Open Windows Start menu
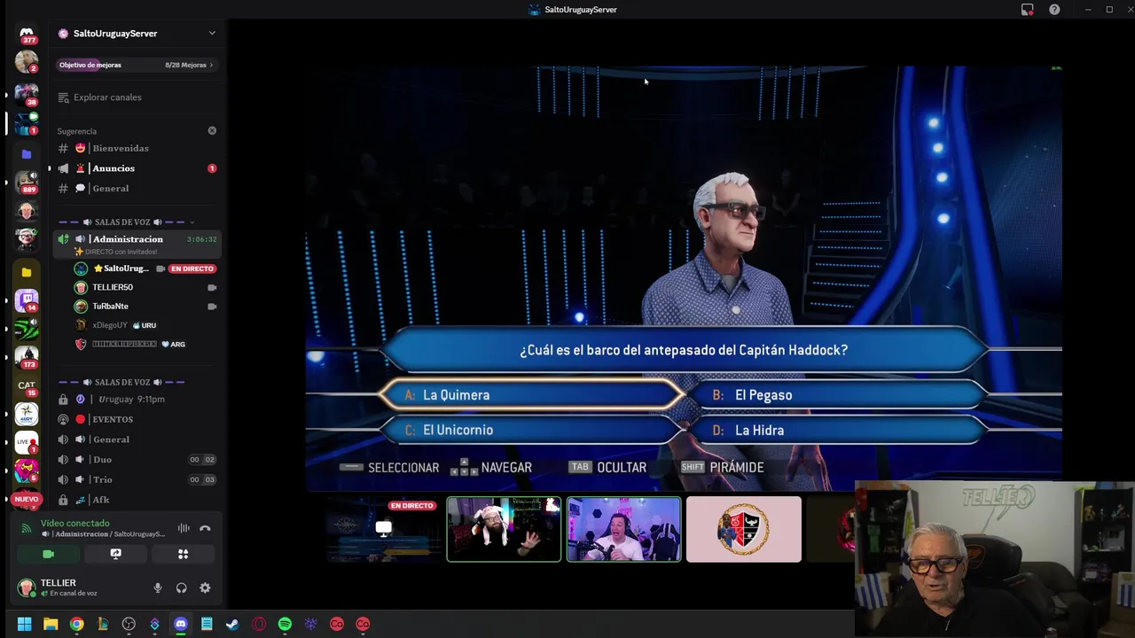Viewport: 1135px width, 638px height. click(25, 624)
